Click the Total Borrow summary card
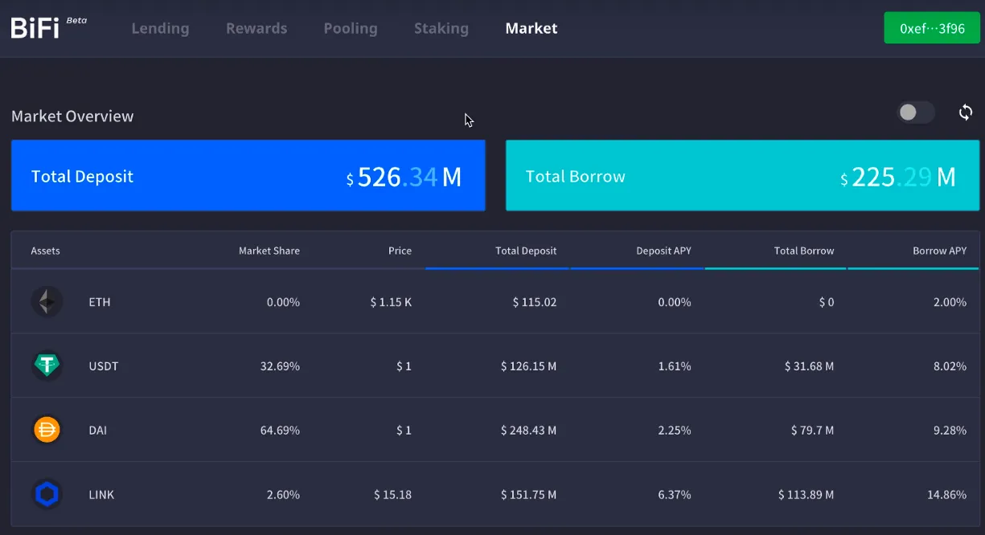The image size is (985, 535). (x=742, y=176)
